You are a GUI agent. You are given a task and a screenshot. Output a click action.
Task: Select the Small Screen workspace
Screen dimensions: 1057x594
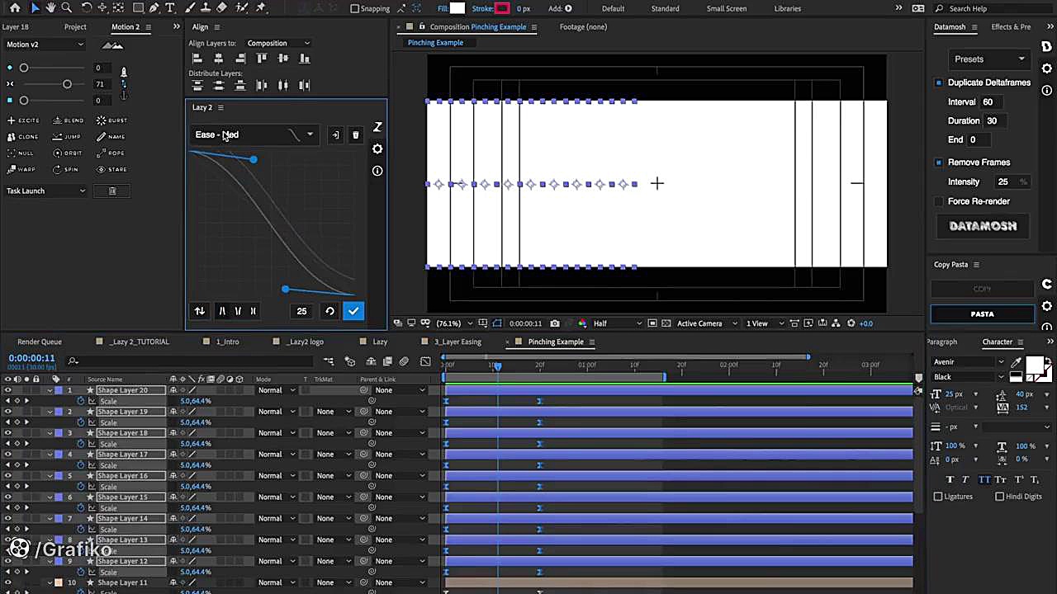[727, 8]
